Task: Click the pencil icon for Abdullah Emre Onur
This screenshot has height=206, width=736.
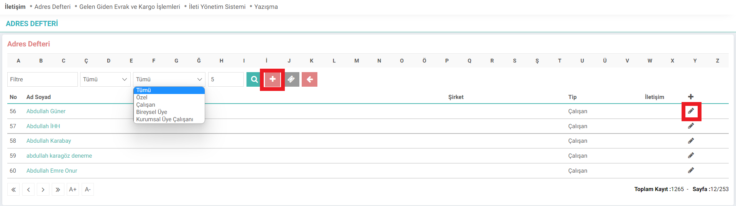Action: 691,170
